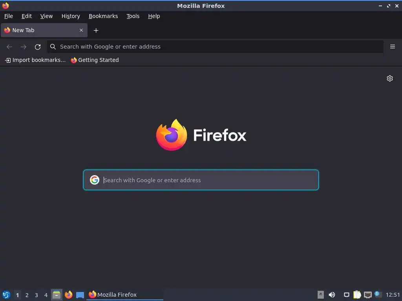Viewport: 402px width, 301px height.
Task: Open the volume speaker tray icon
Action: tap(332, 295)
